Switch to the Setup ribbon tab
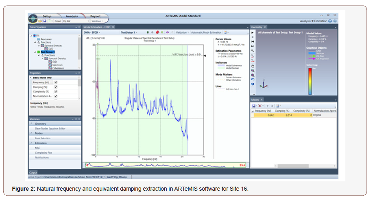 (47, 16)
